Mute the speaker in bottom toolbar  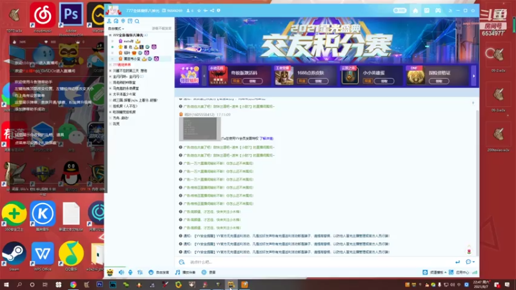(x=121, y=272)
